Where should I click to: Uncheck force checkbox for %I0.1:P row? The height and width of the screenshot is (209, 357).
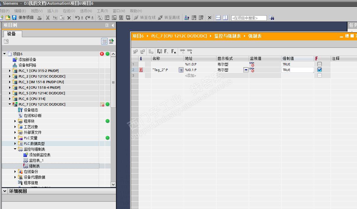(319, 70)
